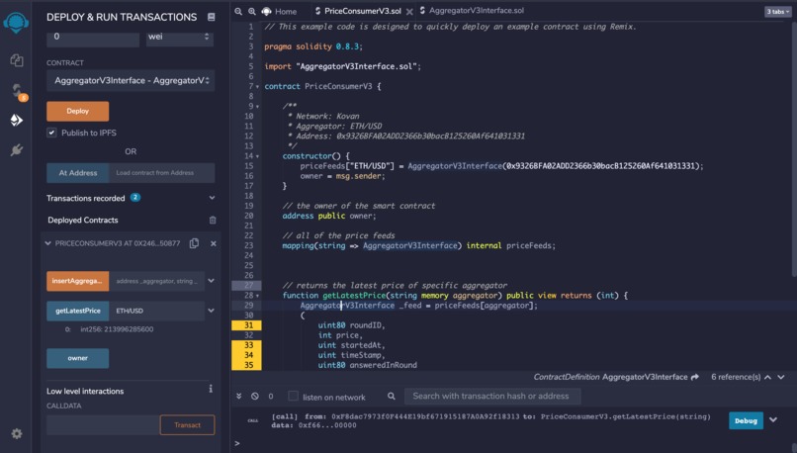Open Remix home logo icon
797x453 pixels.
pyautogui.click(x=16, y=23)
